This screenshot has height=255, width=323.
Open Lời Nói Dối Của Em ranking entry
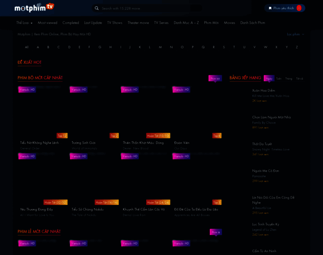pyautogui.click(x=273, y=200)
